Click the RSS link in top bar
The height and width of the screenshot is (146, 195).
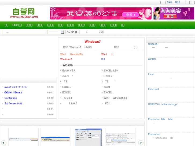(178, 2)
